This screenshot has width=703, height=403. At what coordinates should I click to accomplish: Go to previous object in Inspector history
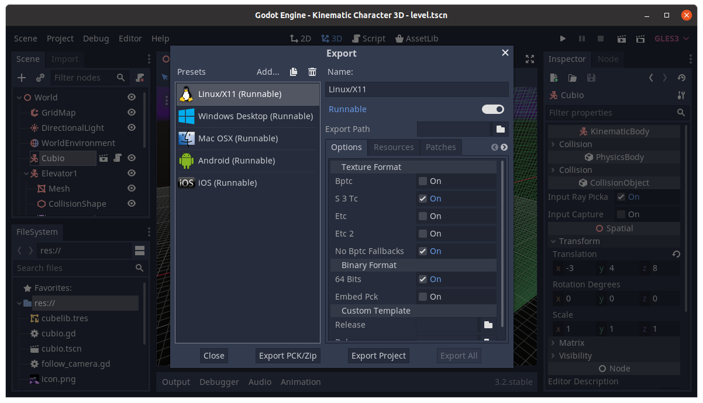pos(651,78)
